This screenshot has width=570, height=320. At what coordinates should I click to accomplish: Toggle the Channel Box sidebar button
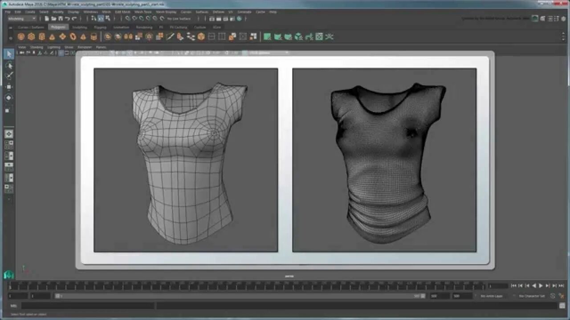point(564,19)
